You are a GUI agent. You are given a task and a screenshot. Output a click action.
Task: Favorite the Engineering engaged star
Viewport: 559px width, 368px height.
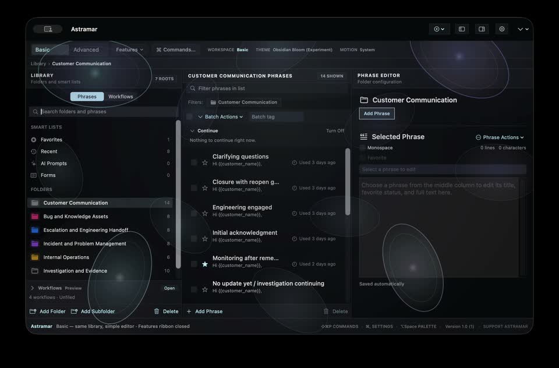tap(204, 213)
